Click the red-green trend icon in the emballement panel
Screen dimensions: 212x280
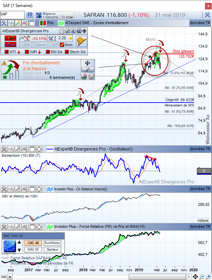84,77
